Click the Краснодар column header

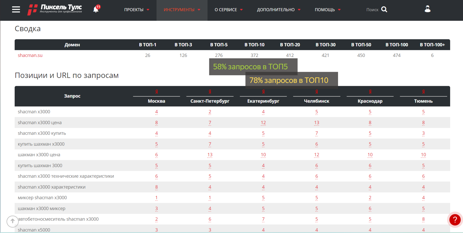(370, 101)
